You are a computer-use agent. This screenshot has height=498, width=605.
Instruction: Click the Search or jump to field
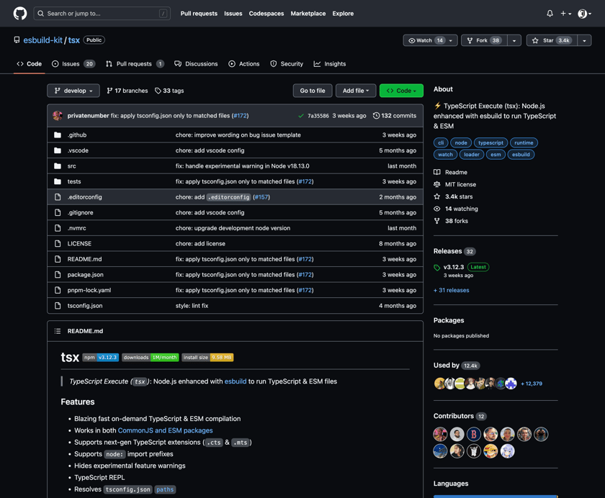coord(102,14)
